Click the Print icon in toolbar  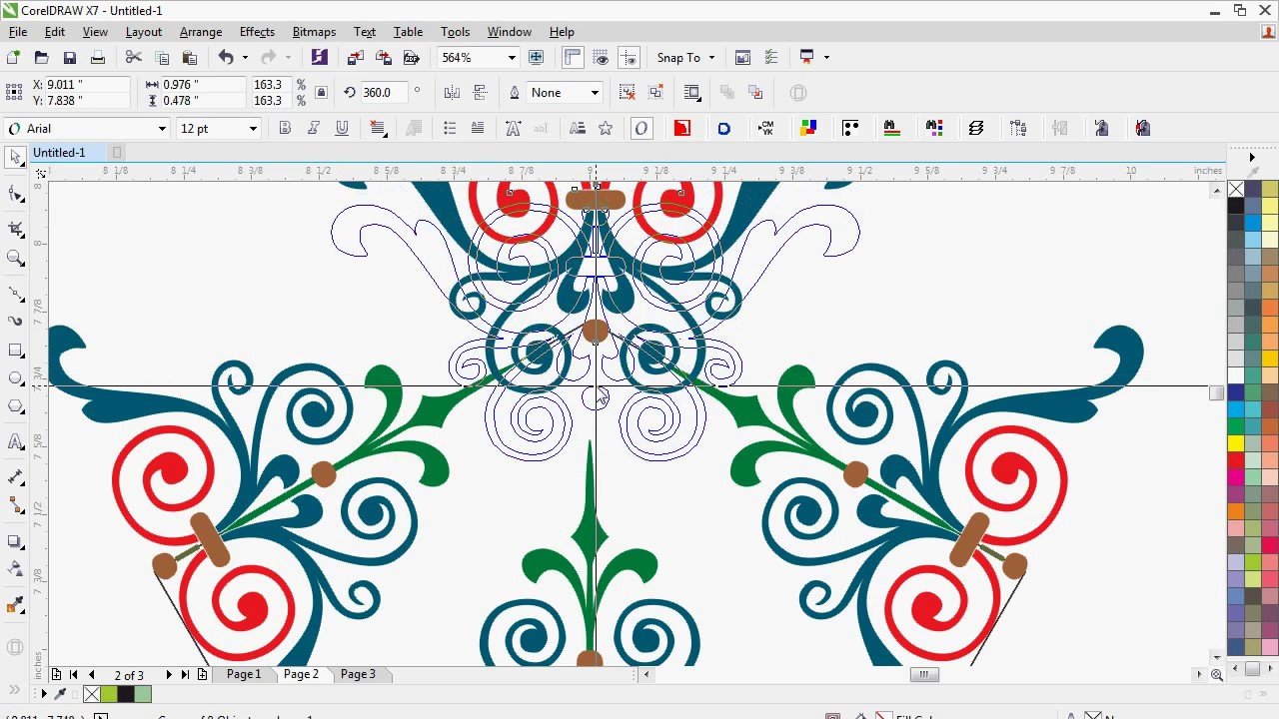pyautogui.click(x=97, y=58)
